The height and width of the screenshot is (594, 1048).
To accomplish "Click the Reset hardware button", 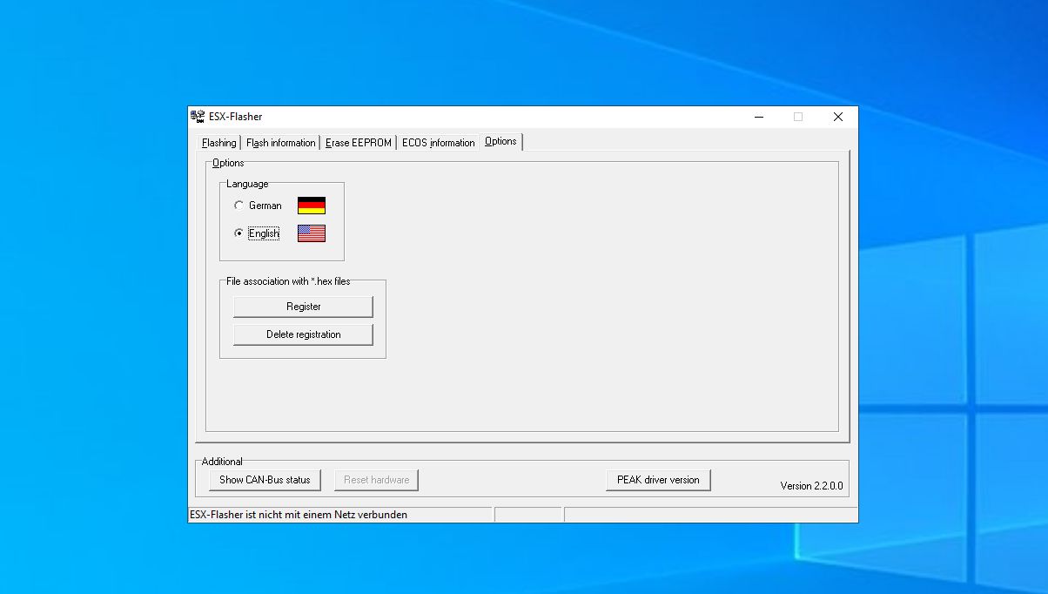I will 376,479.
